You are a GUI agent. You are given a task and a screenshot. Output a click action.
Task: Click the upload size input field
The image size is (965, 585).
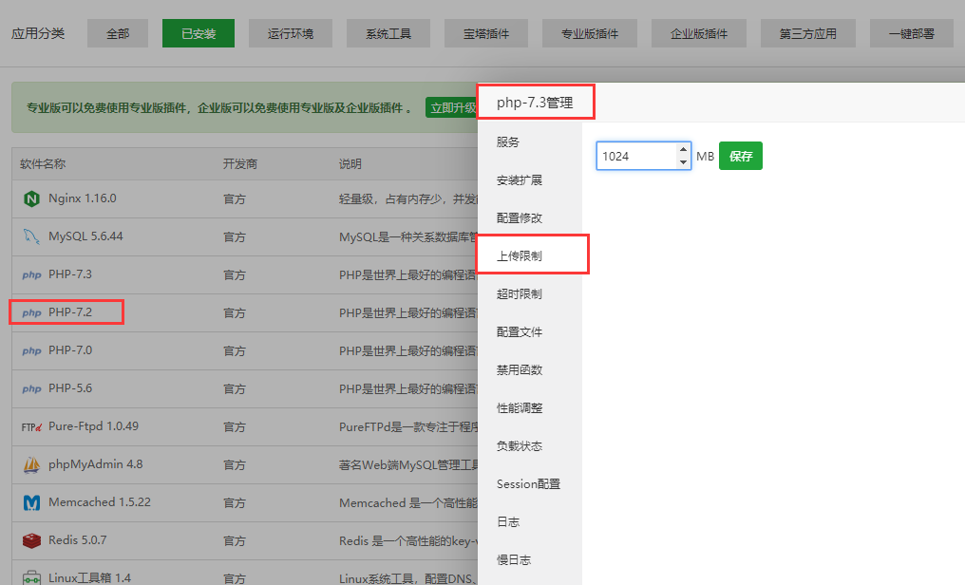[634, 156]
